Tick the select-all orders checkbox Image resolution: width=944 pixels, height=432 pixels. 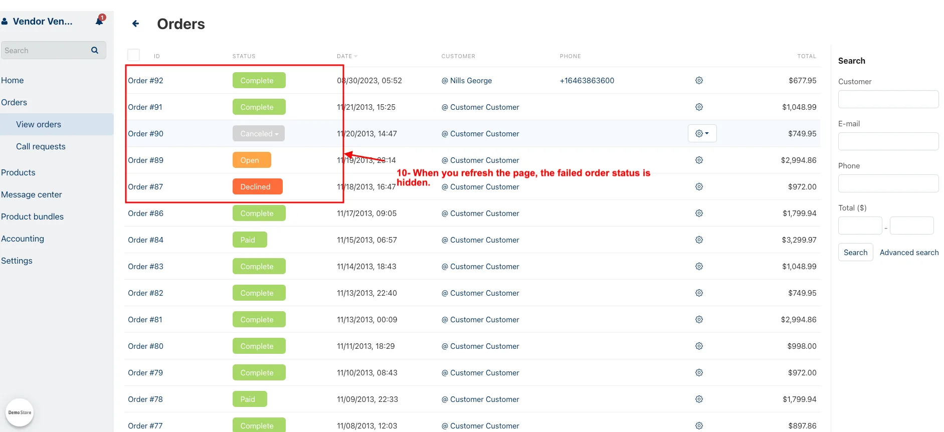point(133,55)
